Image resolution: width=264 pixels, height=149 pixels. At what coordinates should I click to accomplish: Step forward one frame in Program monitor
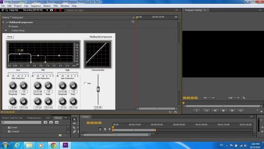(x=232, y=111)
